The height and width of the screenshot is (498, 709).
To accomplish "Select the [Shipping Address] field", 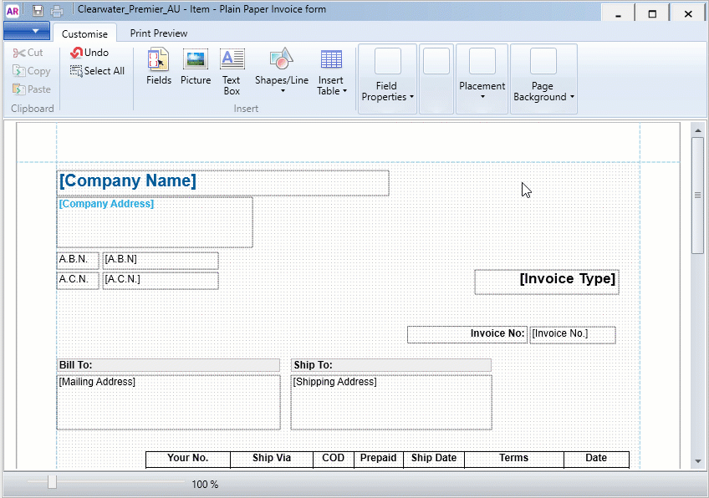I will (391, 402).
